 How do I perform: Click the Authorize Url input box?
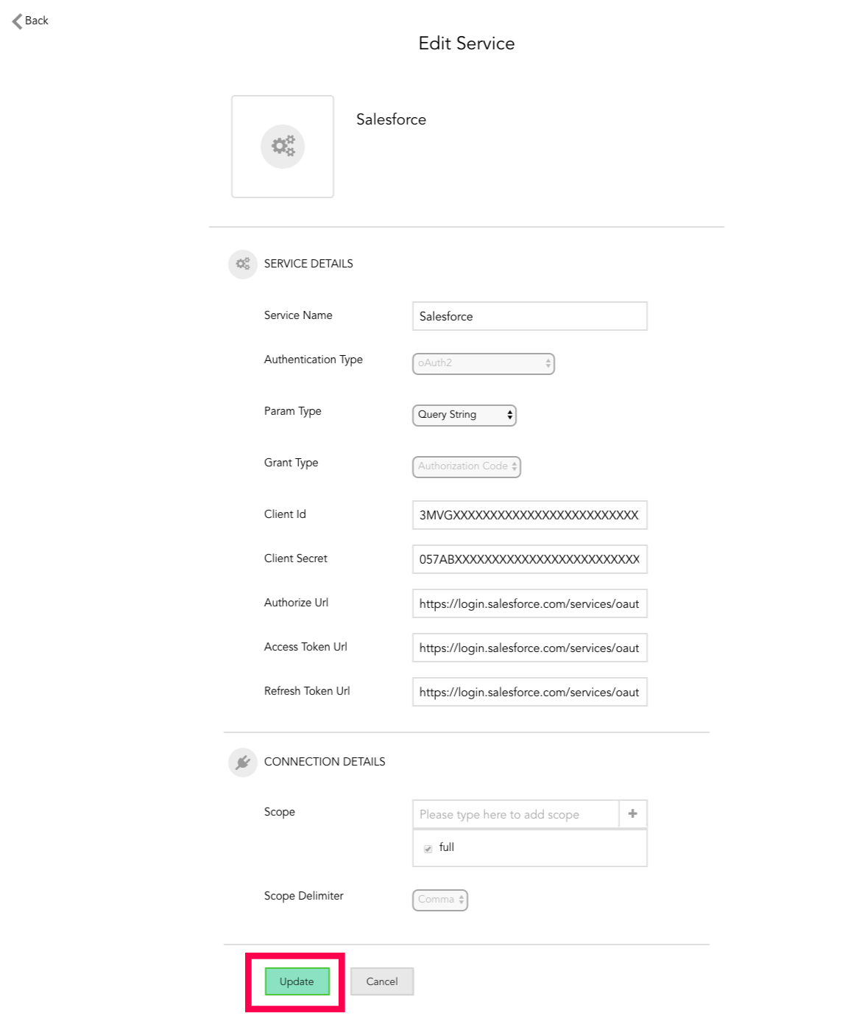coord(529,603)
